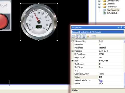Screen dimensions: 125x93
Task: Expand the Padding property
Action: (x=73, y=51)
